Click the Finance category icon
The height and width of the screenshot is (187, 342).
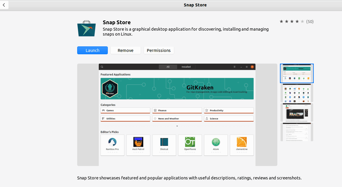click(155, 110)
